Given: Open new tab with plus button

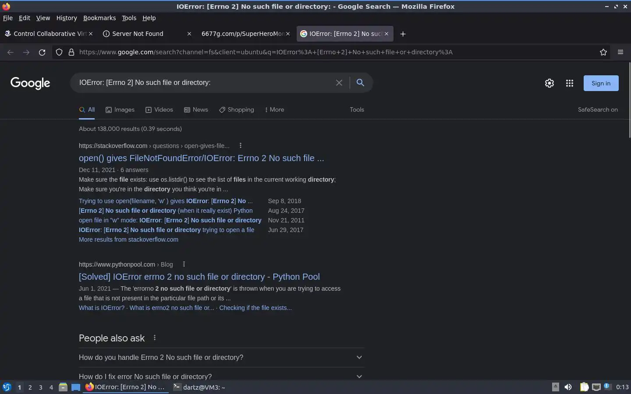Looking at the screenshot, I should (403, 34).
